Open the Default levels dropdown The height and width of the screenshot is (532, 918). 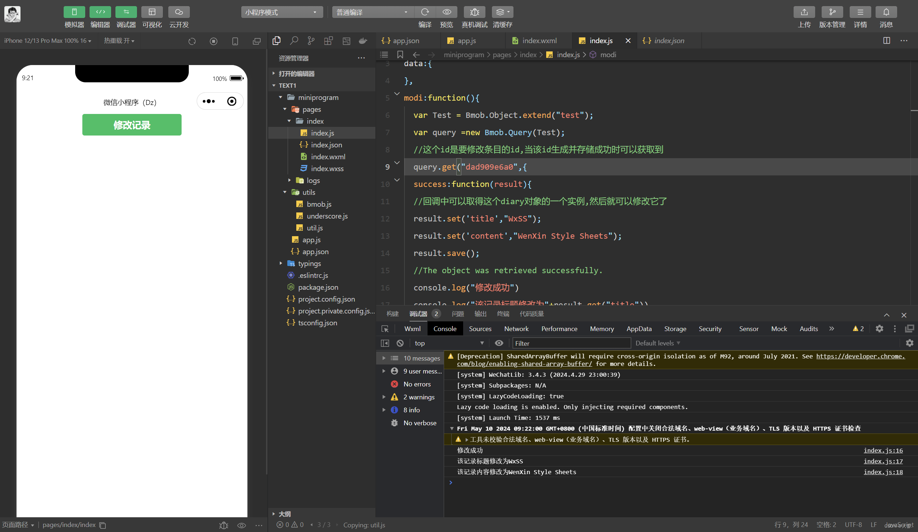pyautogui.click(x=658, y=343)
